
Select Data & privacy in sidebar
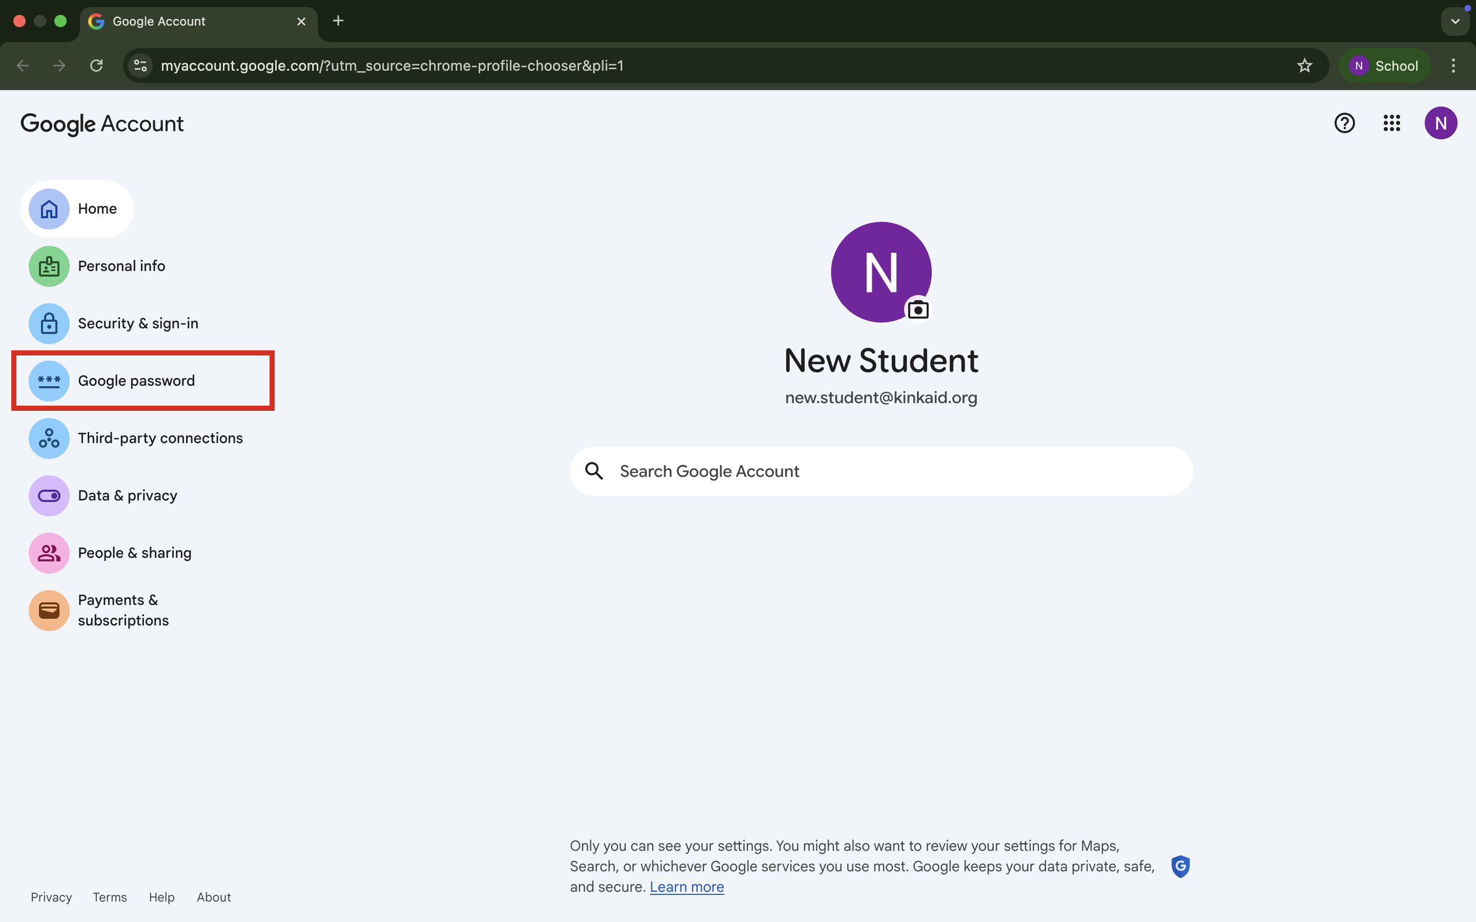(x=128, y=496)
